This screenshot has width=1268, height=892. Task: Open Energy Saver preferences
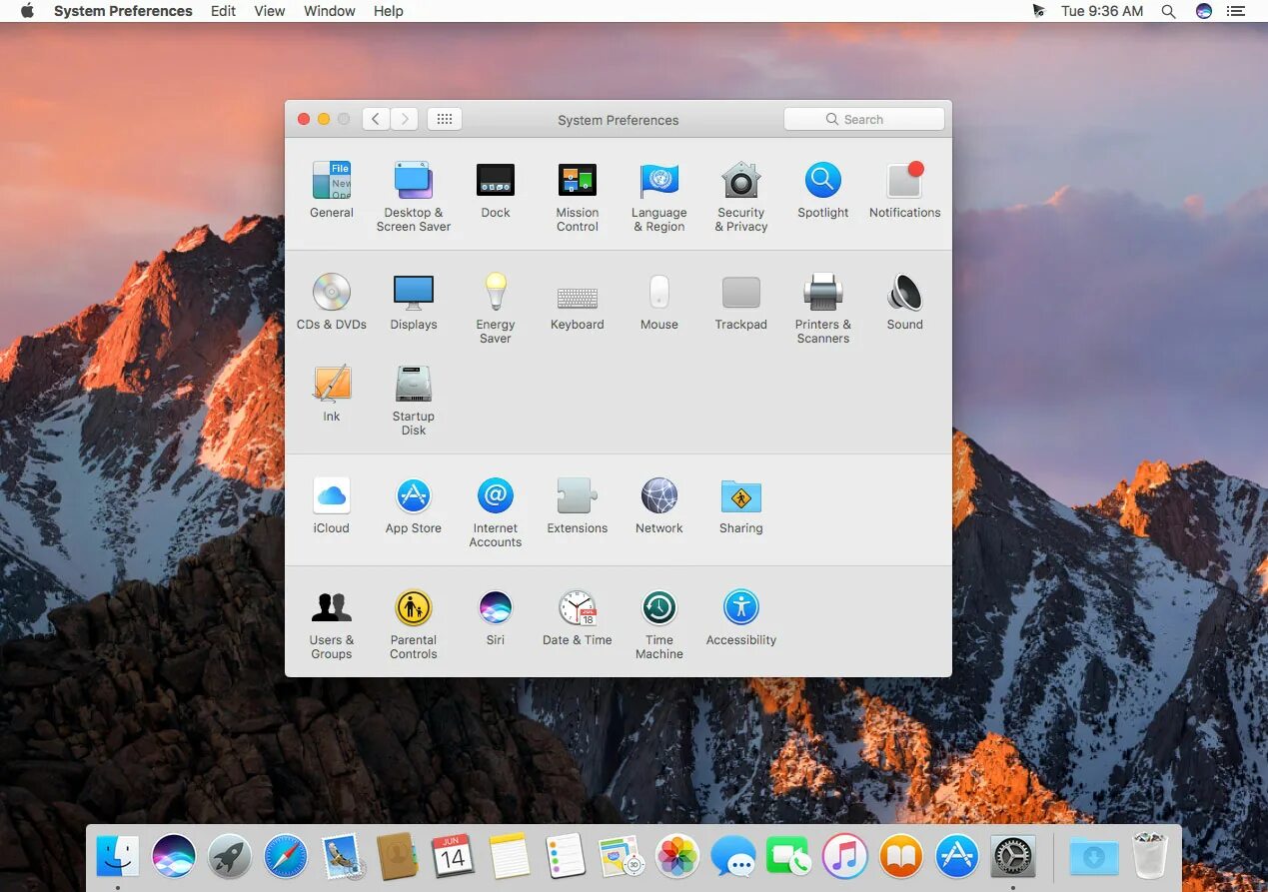click(x=496, y=308)
